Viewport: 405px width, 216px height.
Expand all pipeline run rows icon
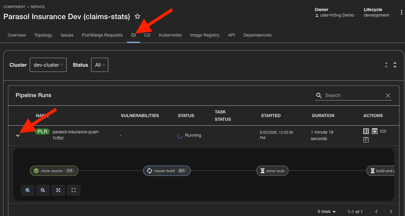tap(395, 65)
